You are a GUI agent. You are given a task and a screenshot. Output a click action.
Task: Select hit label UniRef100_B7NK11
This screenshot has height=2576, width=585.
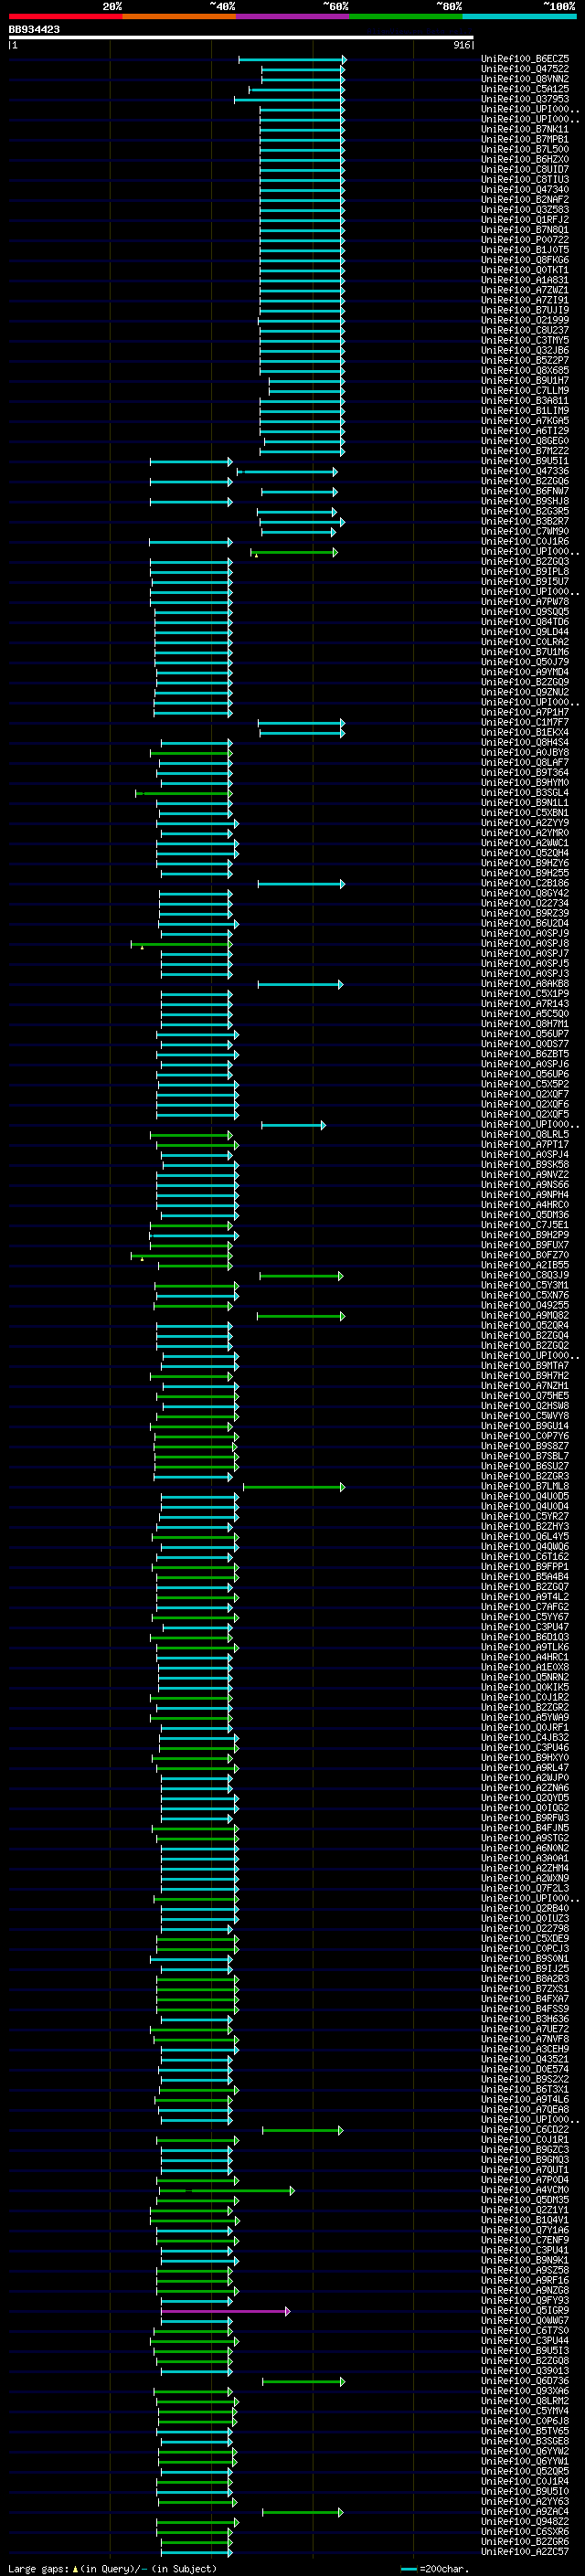[525, 129]
